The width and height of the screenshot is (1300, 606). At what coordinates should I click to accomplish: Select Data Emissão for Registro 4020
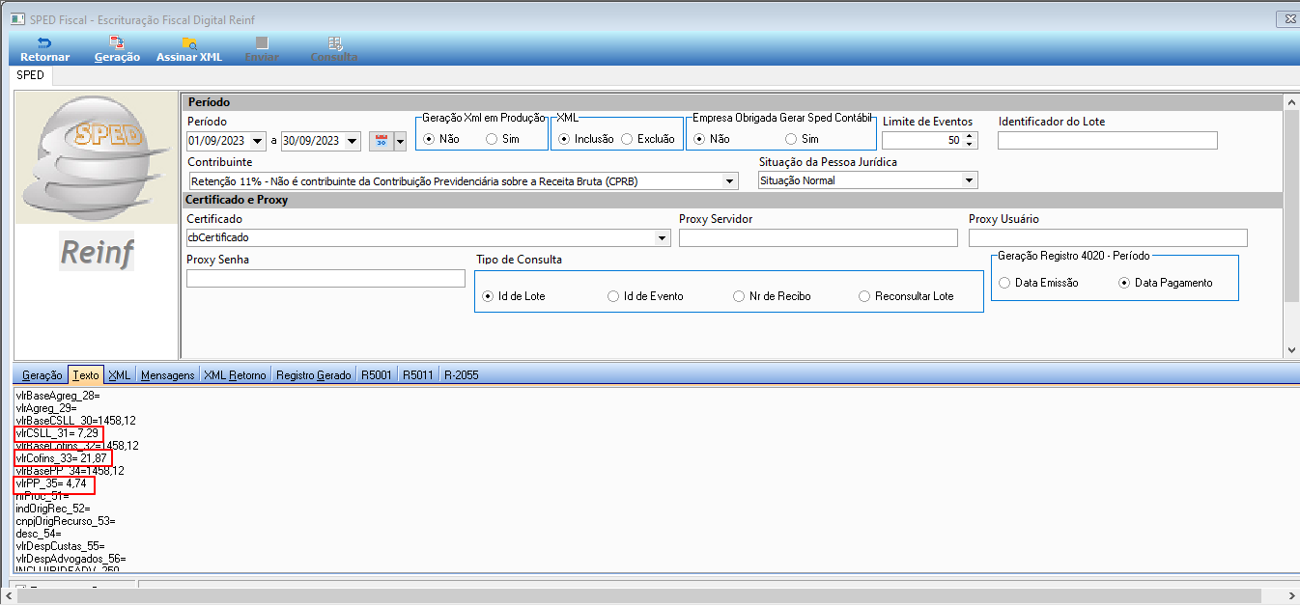point(1004,283)
